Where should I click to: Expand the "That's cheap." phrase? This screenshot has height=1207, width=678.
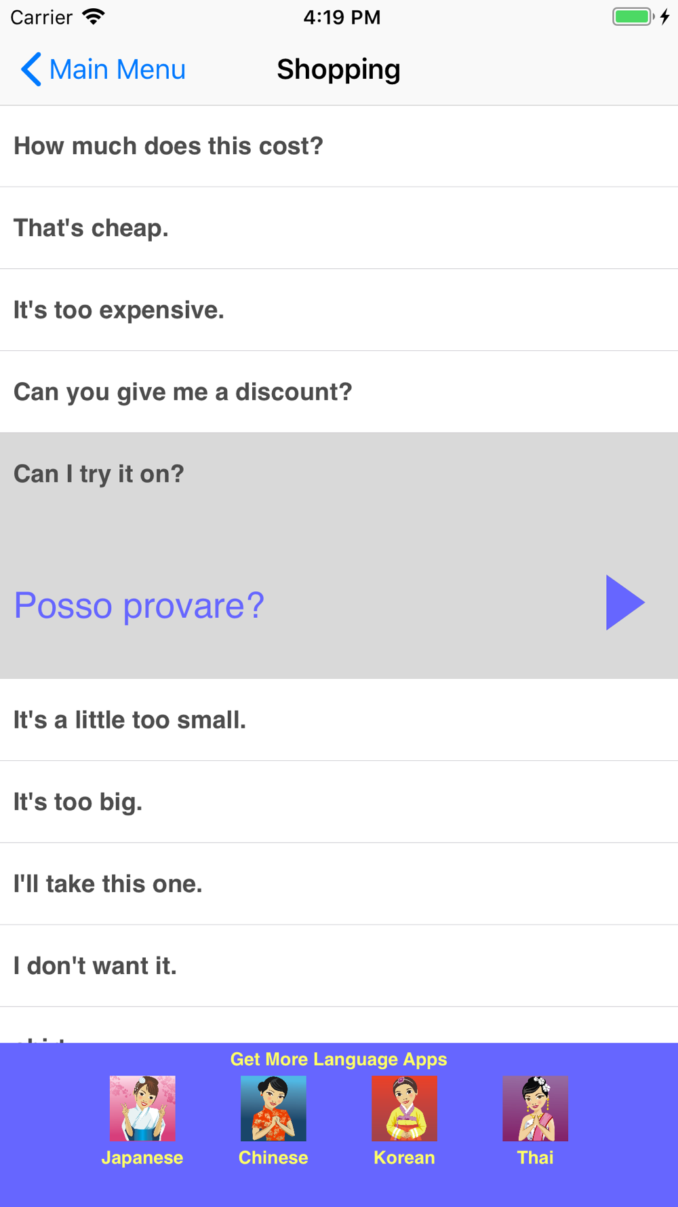point(339,228)
